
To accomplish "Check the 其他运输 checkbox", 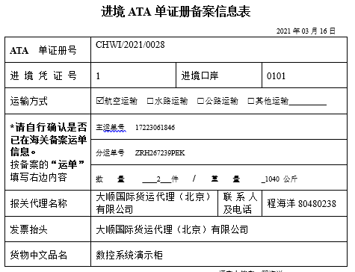I will [x=251, y=101].
